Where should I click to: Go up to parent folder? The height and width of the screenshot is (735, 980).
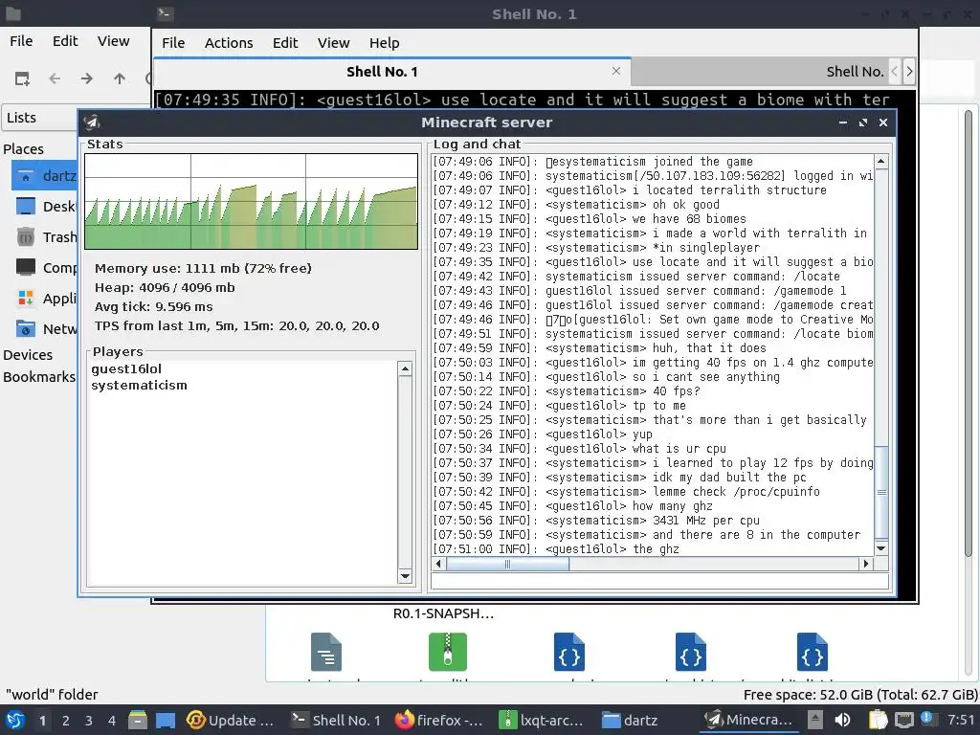120,78
